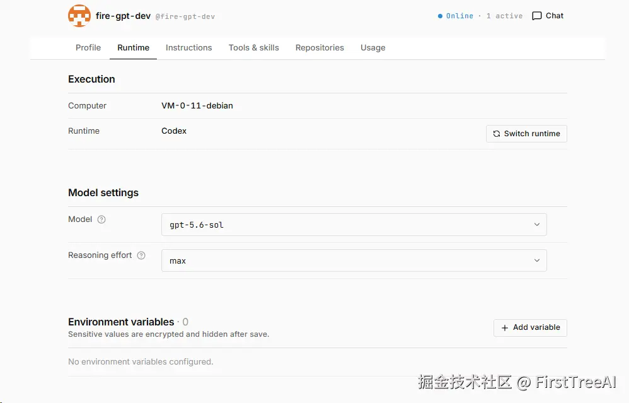Viewport: 629px width, 403px height.
Task: Switch to the Profile tab
Action: tap(88, 47)
